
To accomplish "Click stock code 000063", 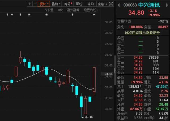I will pos(130,5).
